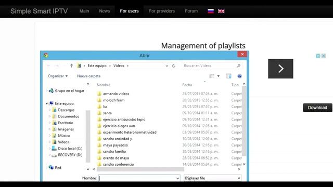Click Este equipo in address path
This screenshot has width=333, height=187.
click(97, 66)
